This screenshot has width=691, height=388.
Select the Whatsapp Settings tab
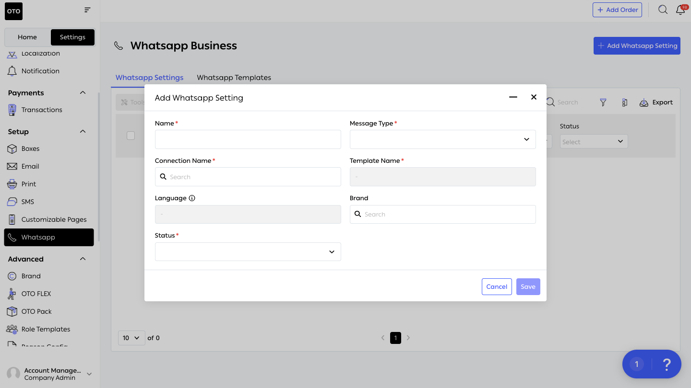pyautogui.click(x=149, y=77)
